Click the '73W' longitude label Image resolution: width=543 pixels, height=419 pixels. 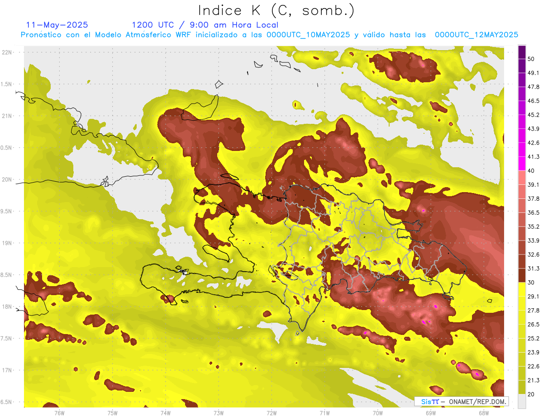tap(219, 413)
